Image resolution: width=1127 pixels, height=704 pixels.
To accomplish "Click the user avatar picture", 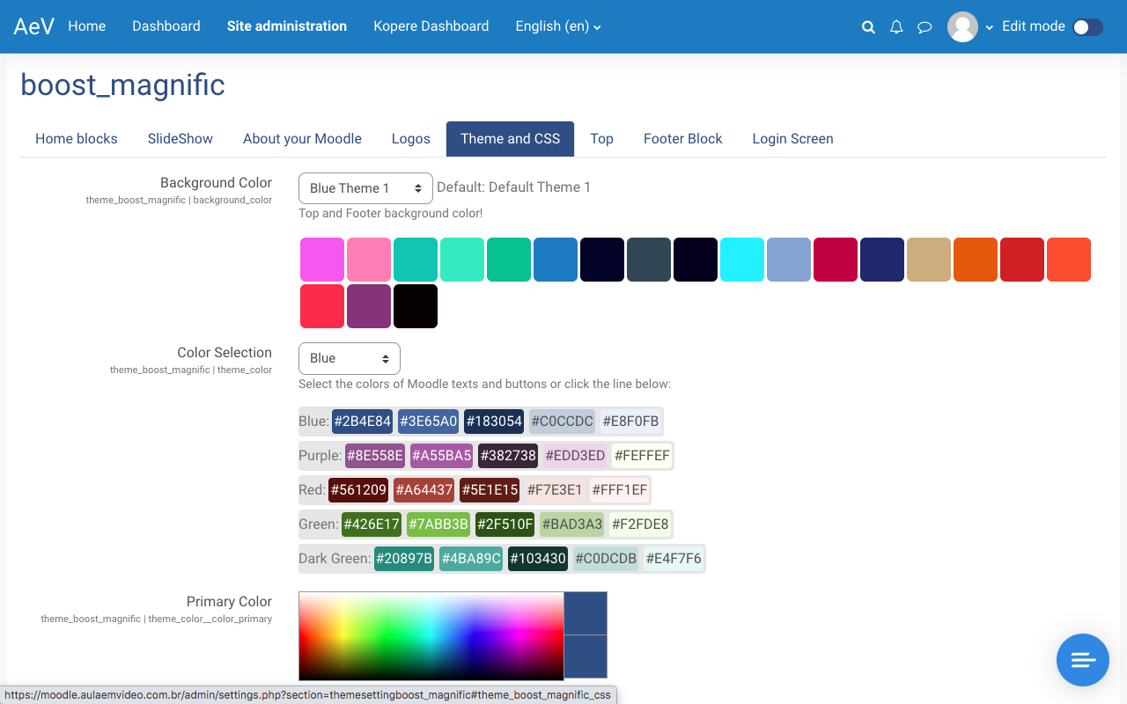I will [x=962, y=26].
